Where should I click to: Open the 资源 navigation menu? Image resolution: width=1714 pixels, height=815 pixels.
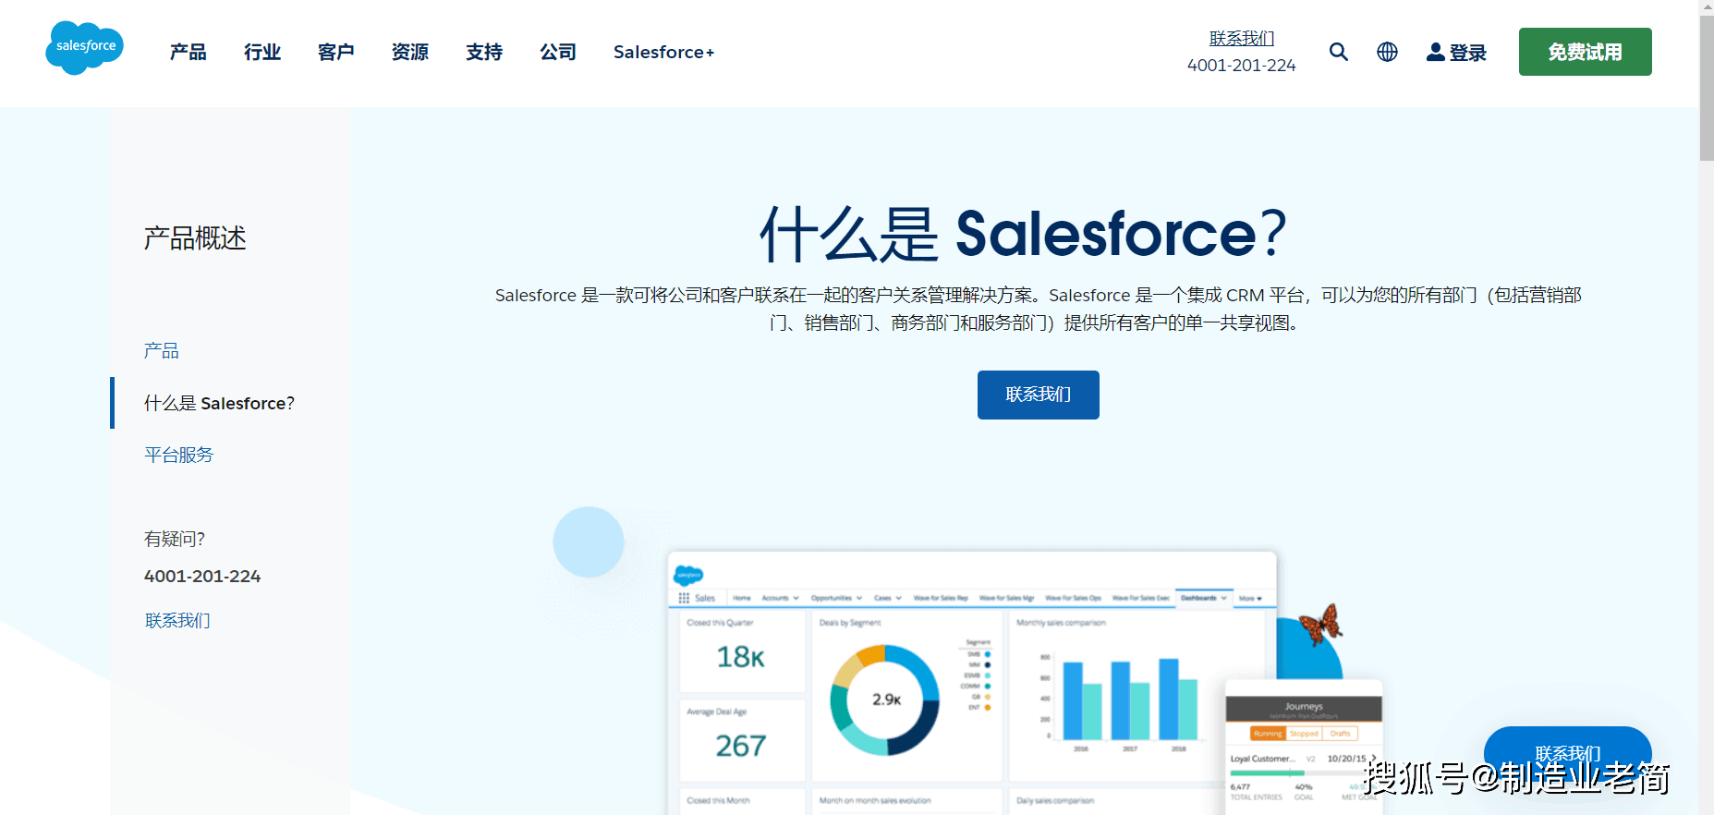pyautogui.click(x=410, y=52)
